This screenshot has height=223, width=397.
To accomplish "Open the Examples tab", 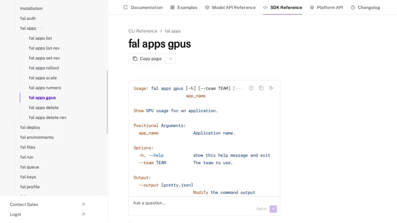I will [184, 7].
